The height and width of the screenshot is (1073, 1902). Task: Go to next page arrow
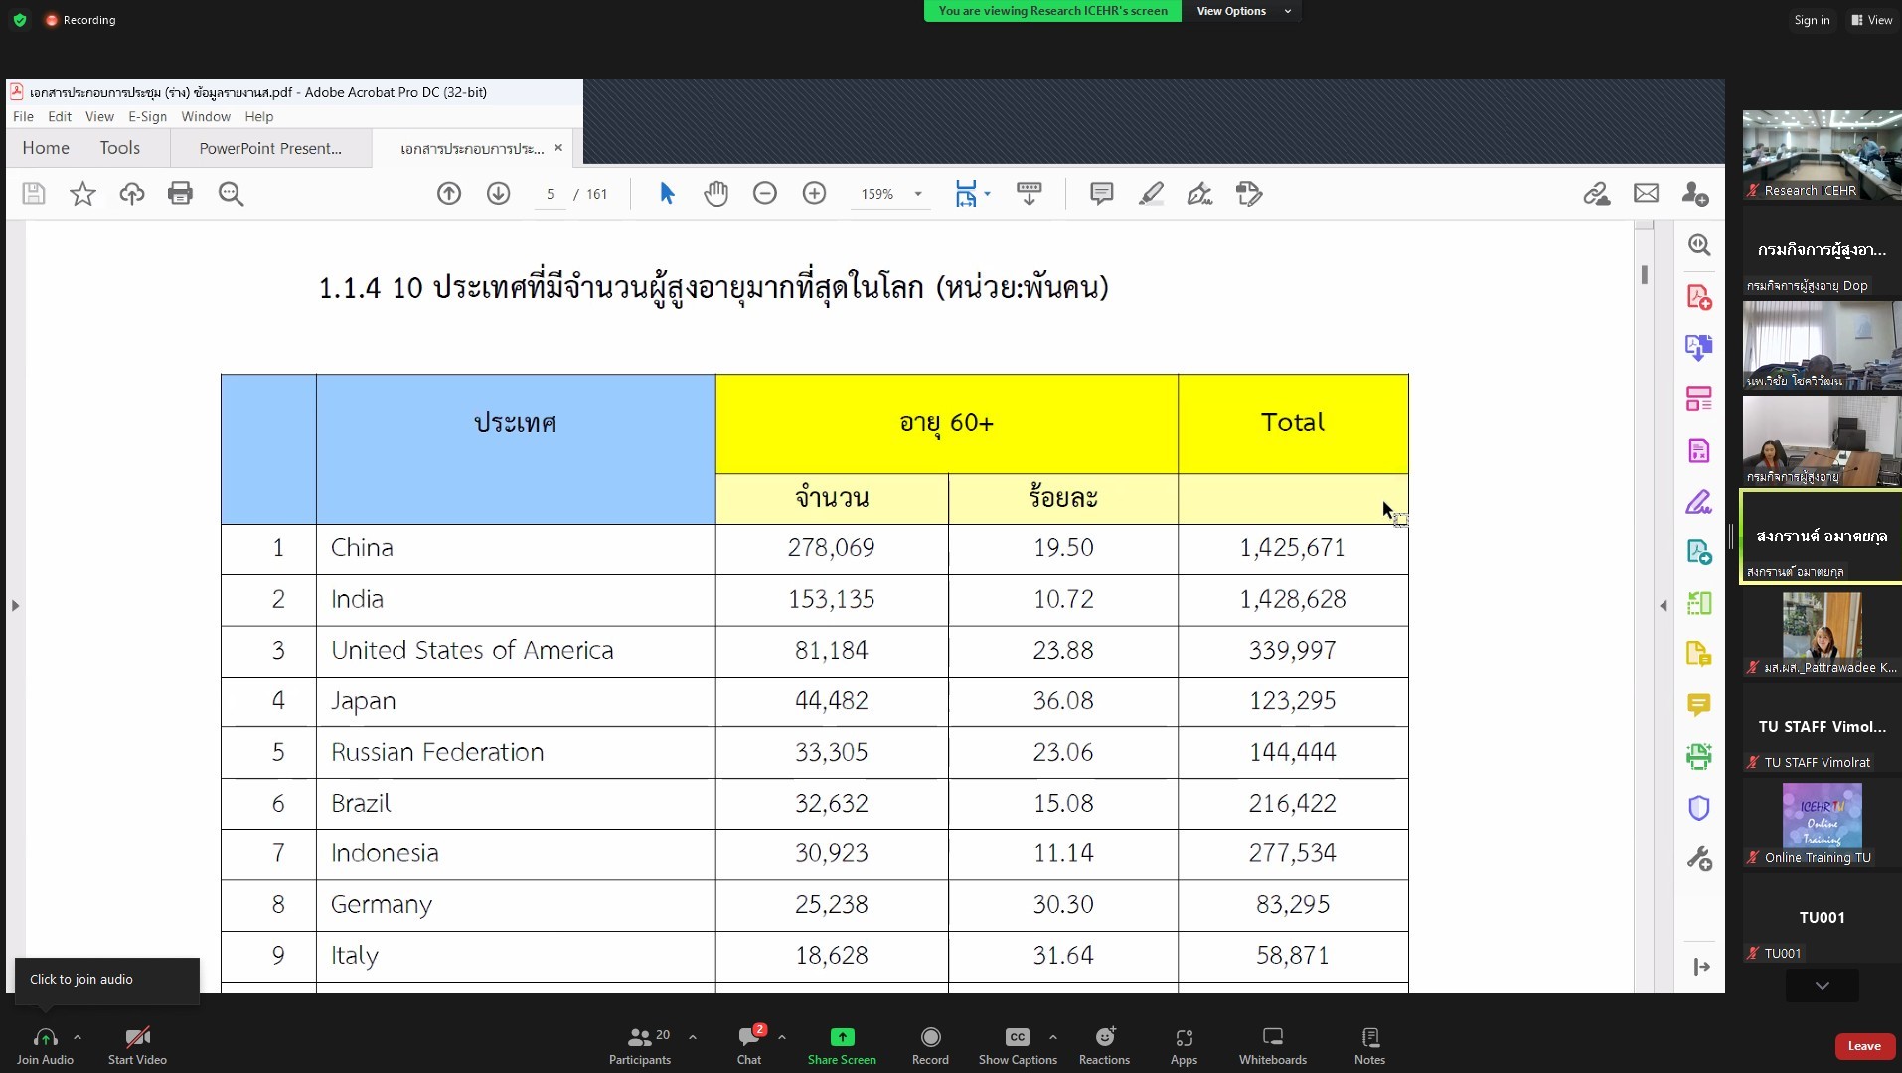pyautogui.click(x=499, y=194)
